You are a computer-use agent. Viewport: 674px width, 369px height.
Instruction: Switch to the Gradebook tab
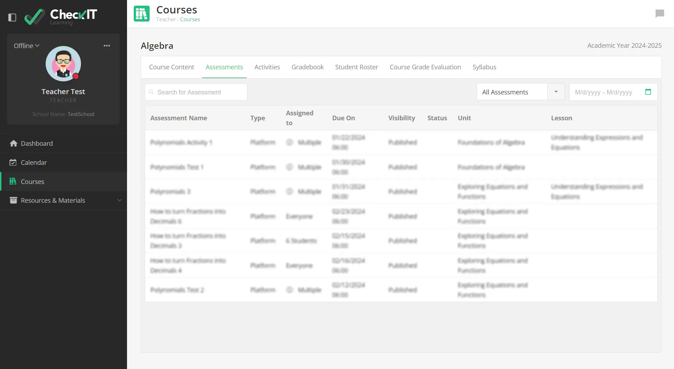[x=307, y=67]
